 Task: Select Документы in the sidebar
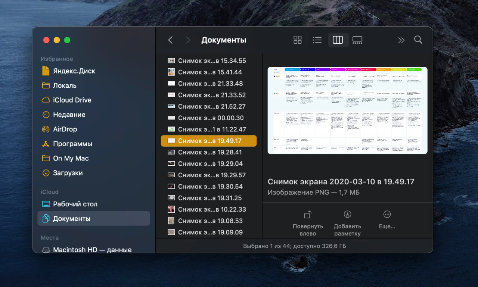(x=94, y=219)
